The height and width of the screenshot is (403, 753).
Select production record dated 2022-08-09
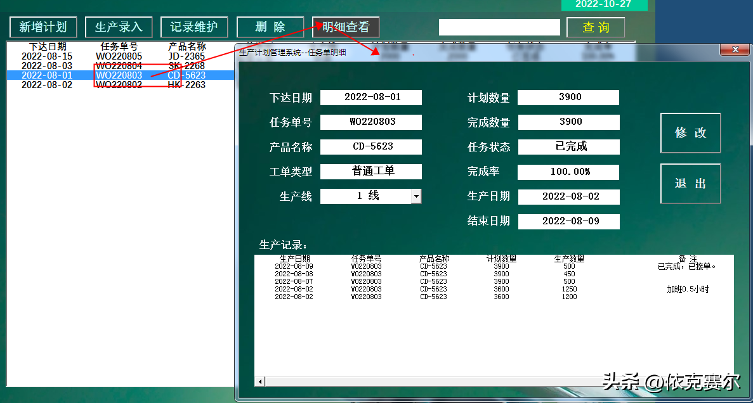coord(494,266)
